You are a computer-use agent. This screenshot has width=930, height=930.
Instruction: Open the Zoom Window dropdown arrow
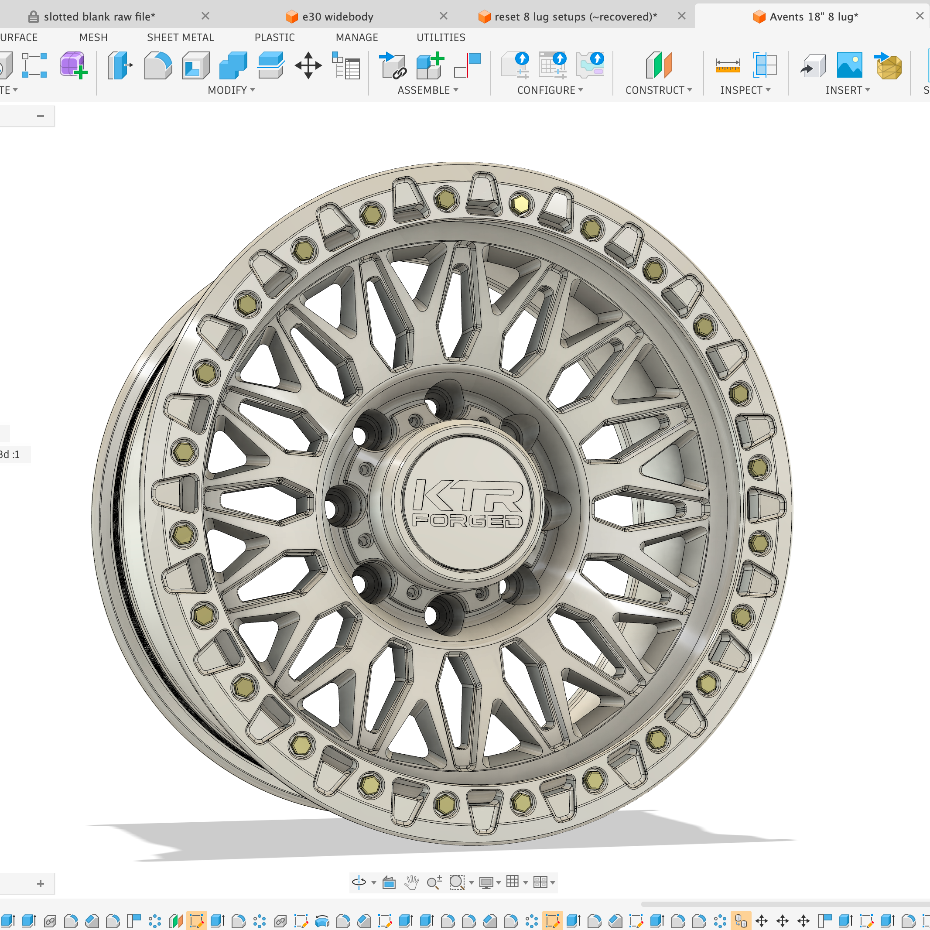click(x=472, y=883)
